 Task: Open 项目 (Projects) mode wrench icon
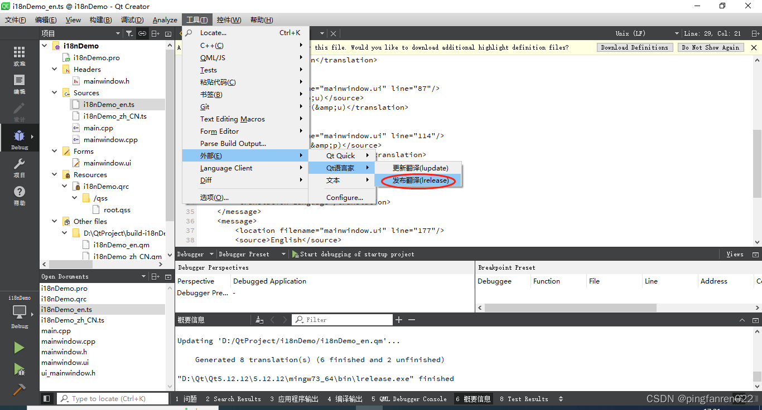pyautogui.click(x=19, y=165)
